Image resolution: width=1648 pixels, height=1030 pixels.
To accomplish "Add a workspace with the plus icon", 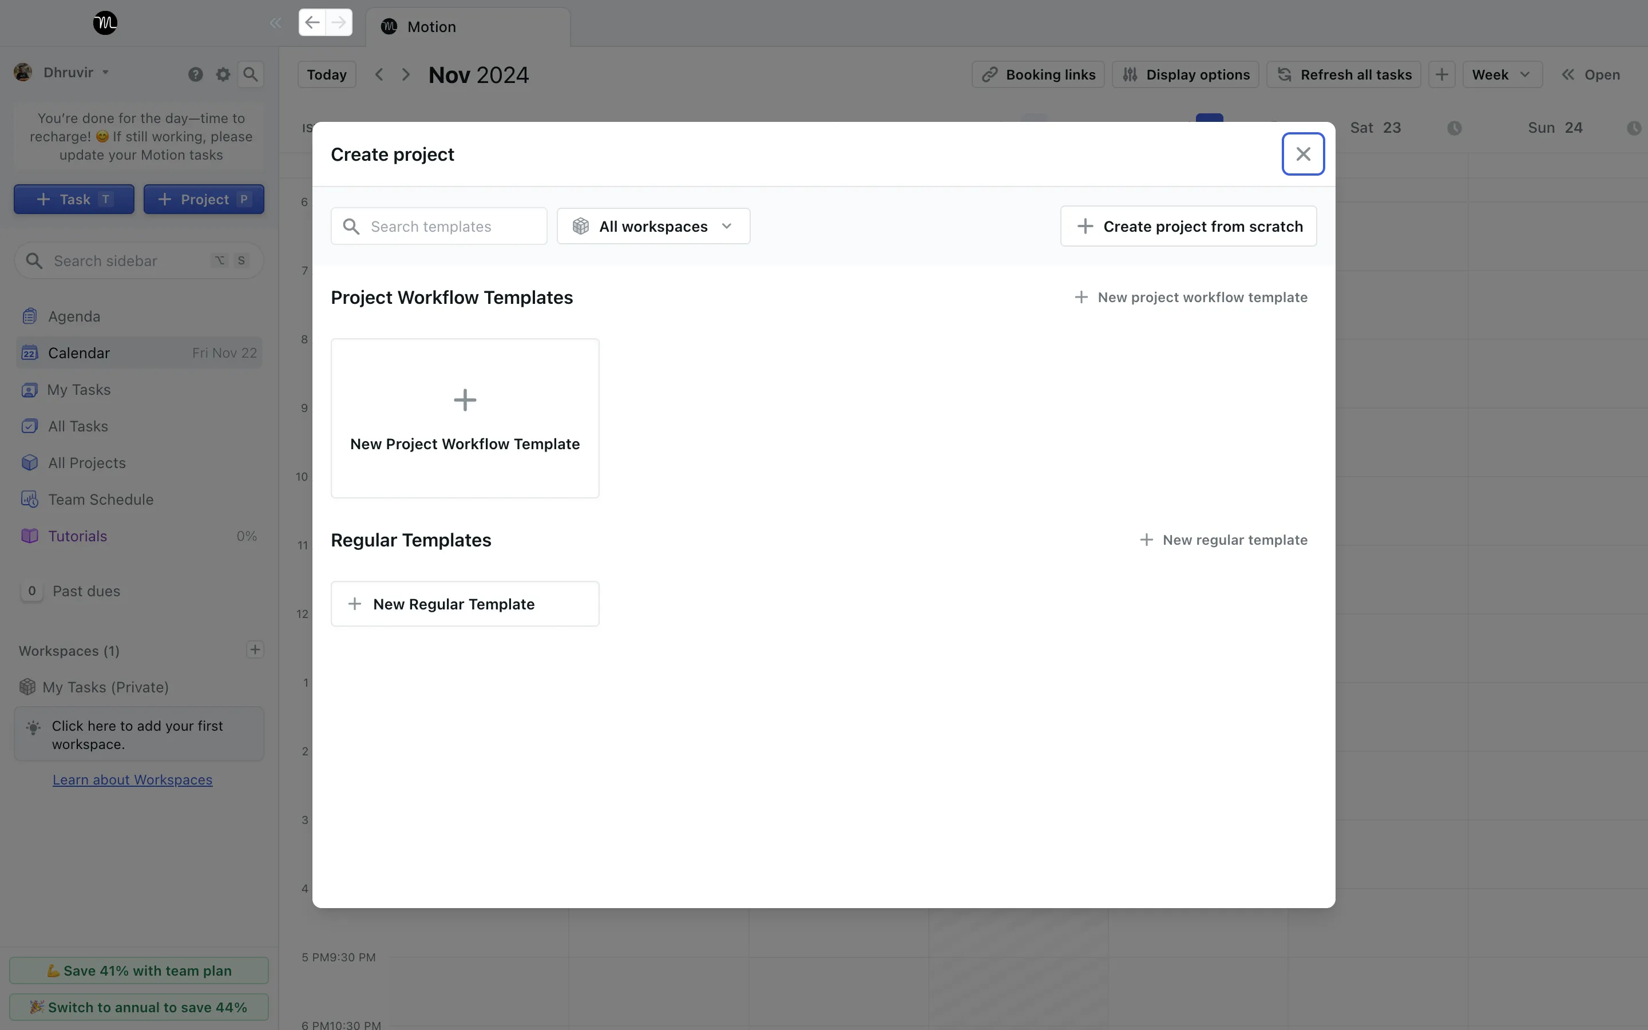I will (255, 650).
